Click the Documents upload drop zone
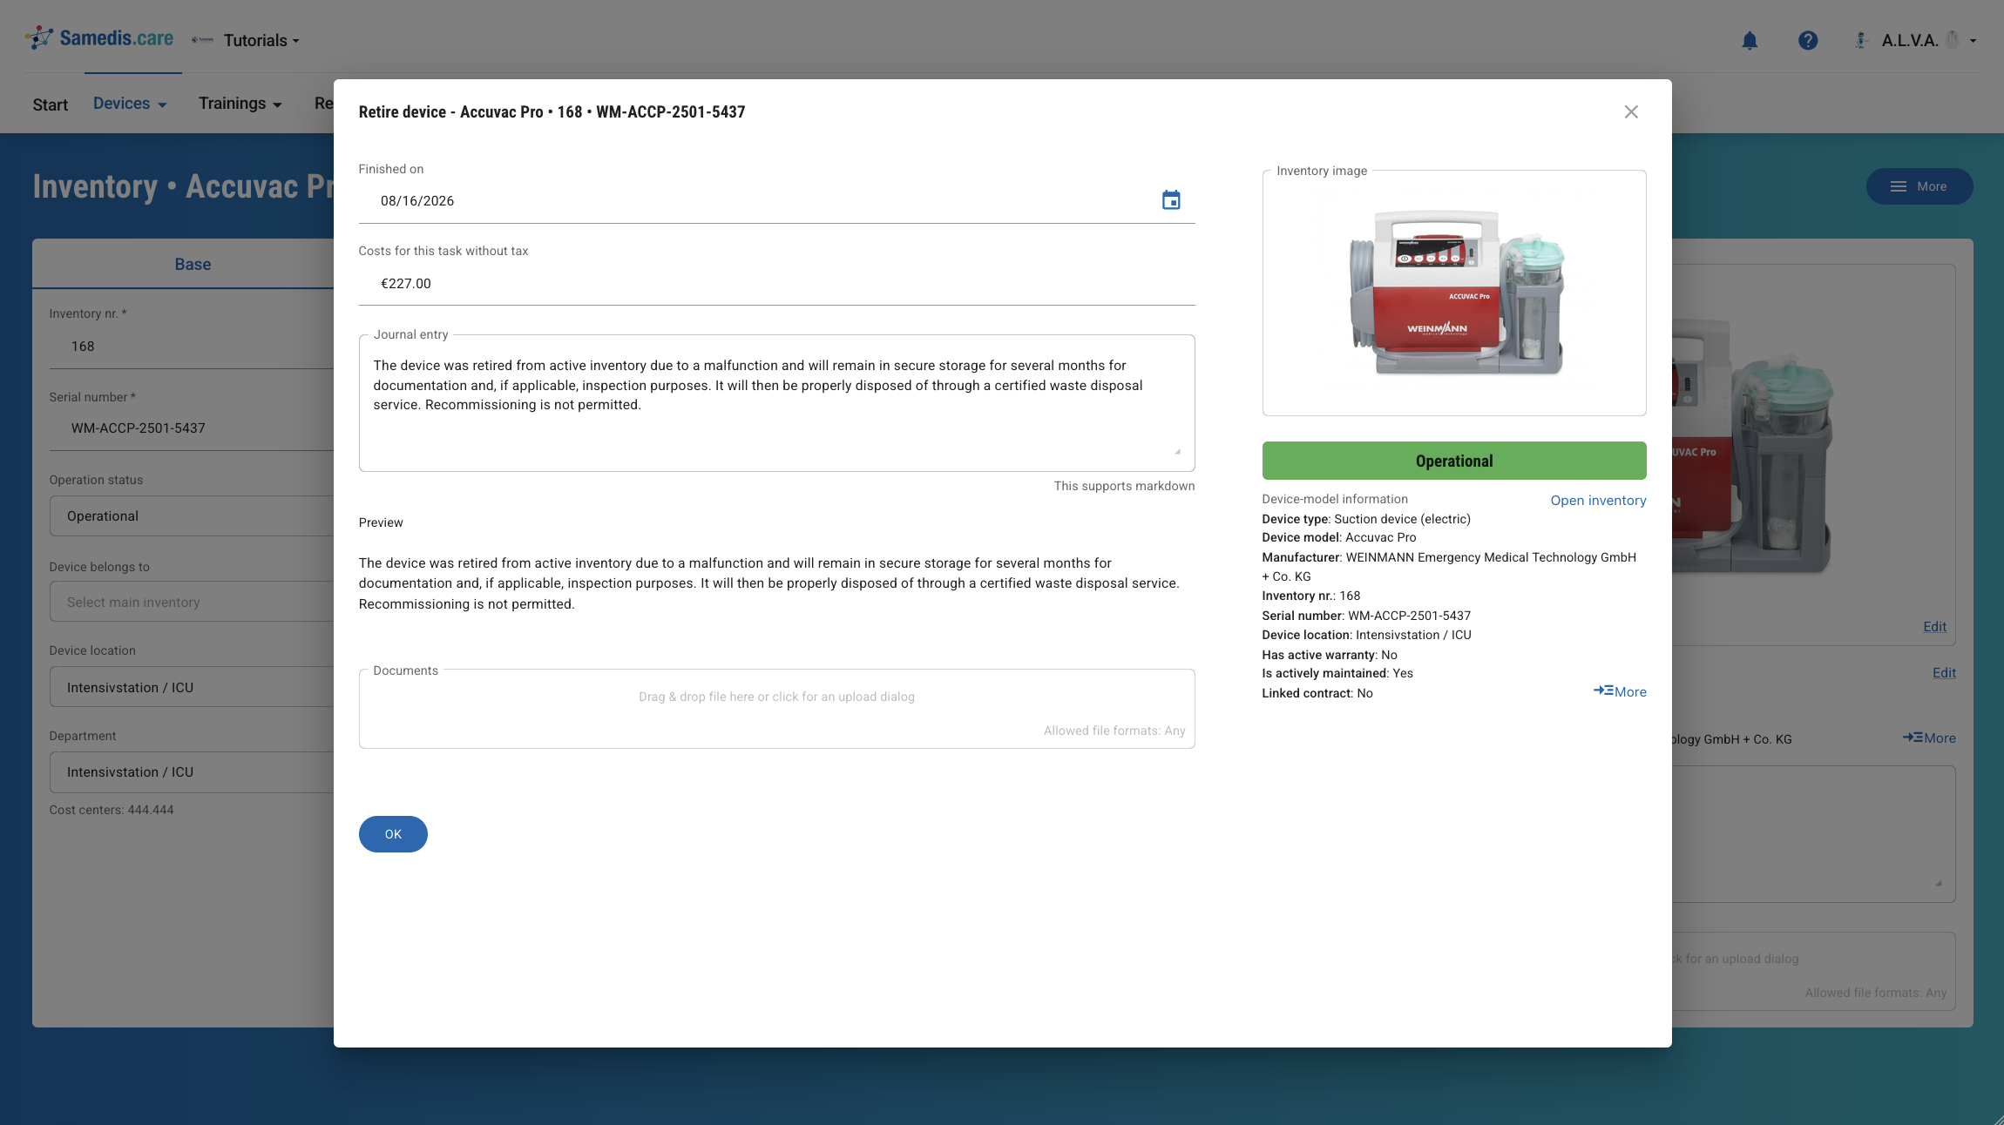Viewport: 2004px width, 1125px height. point(776,709)
